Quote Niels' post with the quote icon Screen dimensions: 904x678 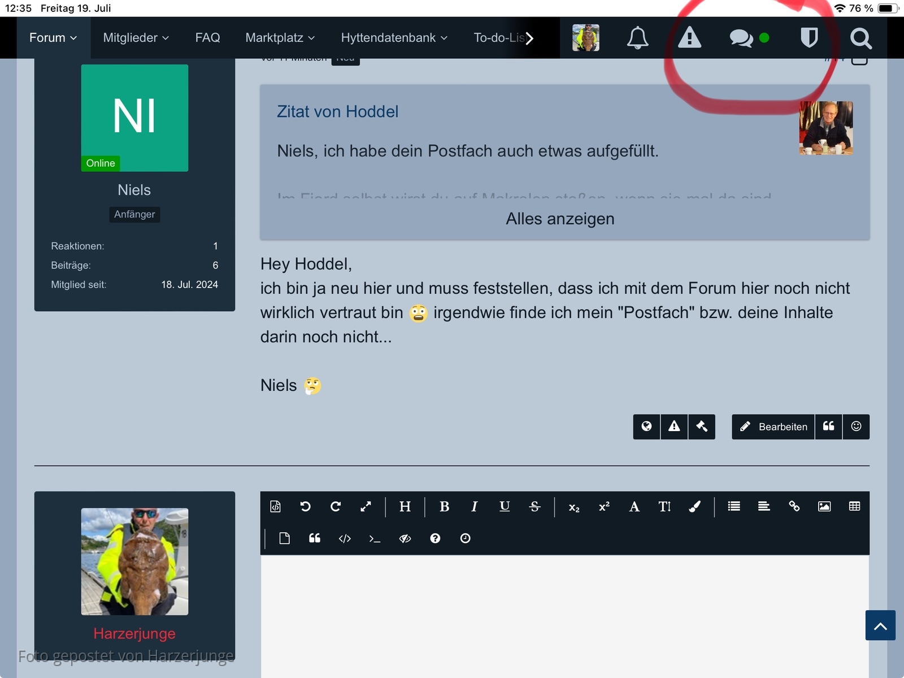click(x=828, y=427)
